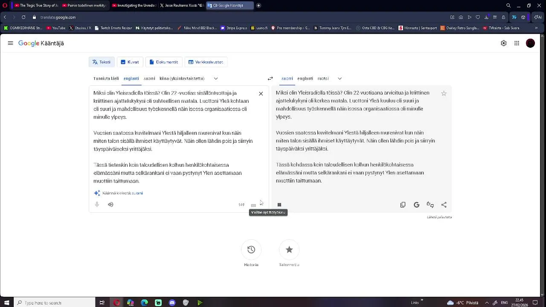Switch to 'The Tragic True Story' tab

[x=36, y=6]
